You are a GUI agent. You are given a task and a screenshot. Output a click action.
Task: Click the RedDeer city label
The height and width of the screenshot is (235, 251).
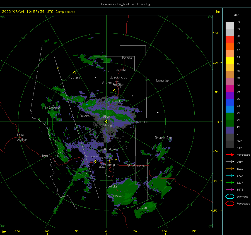[x=118, y=85]
